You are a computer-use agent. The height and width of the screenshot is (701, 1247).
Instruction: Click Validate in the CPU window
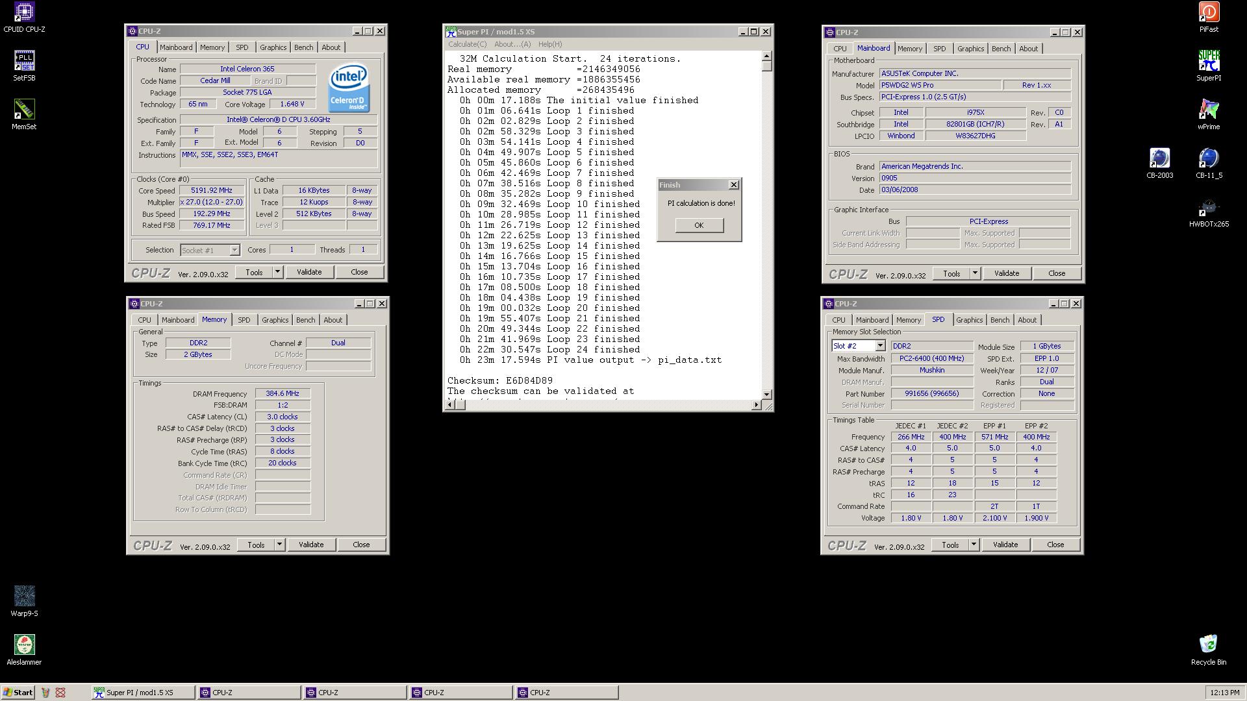coord(309,272)
